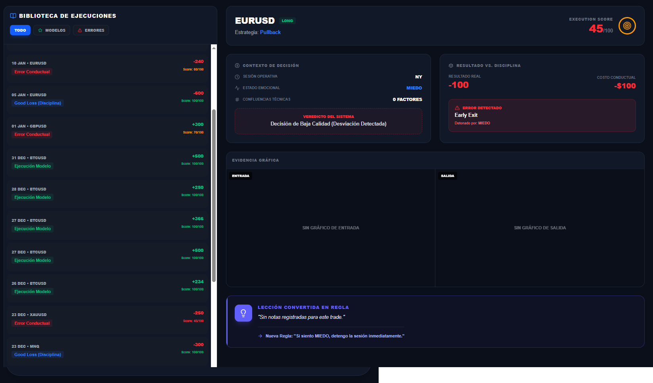Open the 10 JAN EURUSD trade entry
The width and height of the screenshot is (653, 383).
point(107,68)
